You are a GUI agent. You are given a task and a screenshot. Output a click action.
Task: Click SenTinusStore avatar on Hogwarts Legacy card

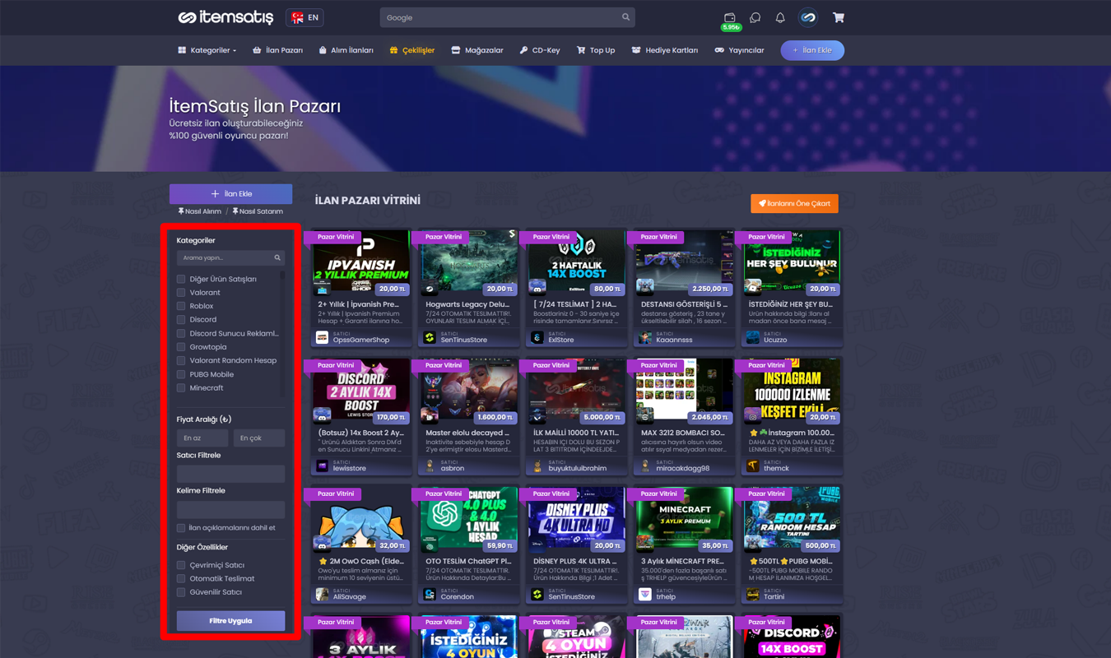tap(430, 338)
